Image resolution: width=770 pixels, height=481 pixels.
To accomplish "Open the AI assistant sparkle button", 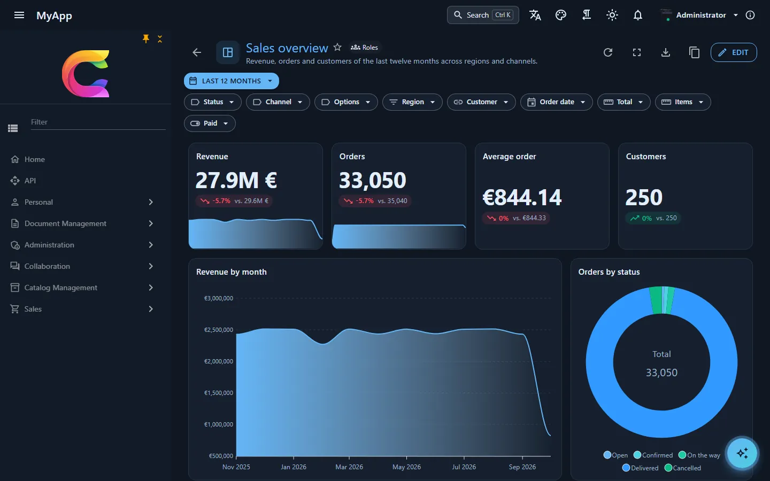I will click(742, 453).
